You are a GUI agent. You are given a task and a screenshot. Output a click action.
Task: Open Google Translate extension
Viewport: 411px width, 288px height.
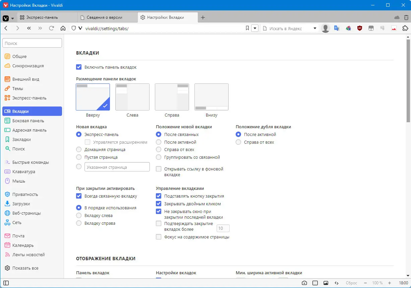click(337, 28)
